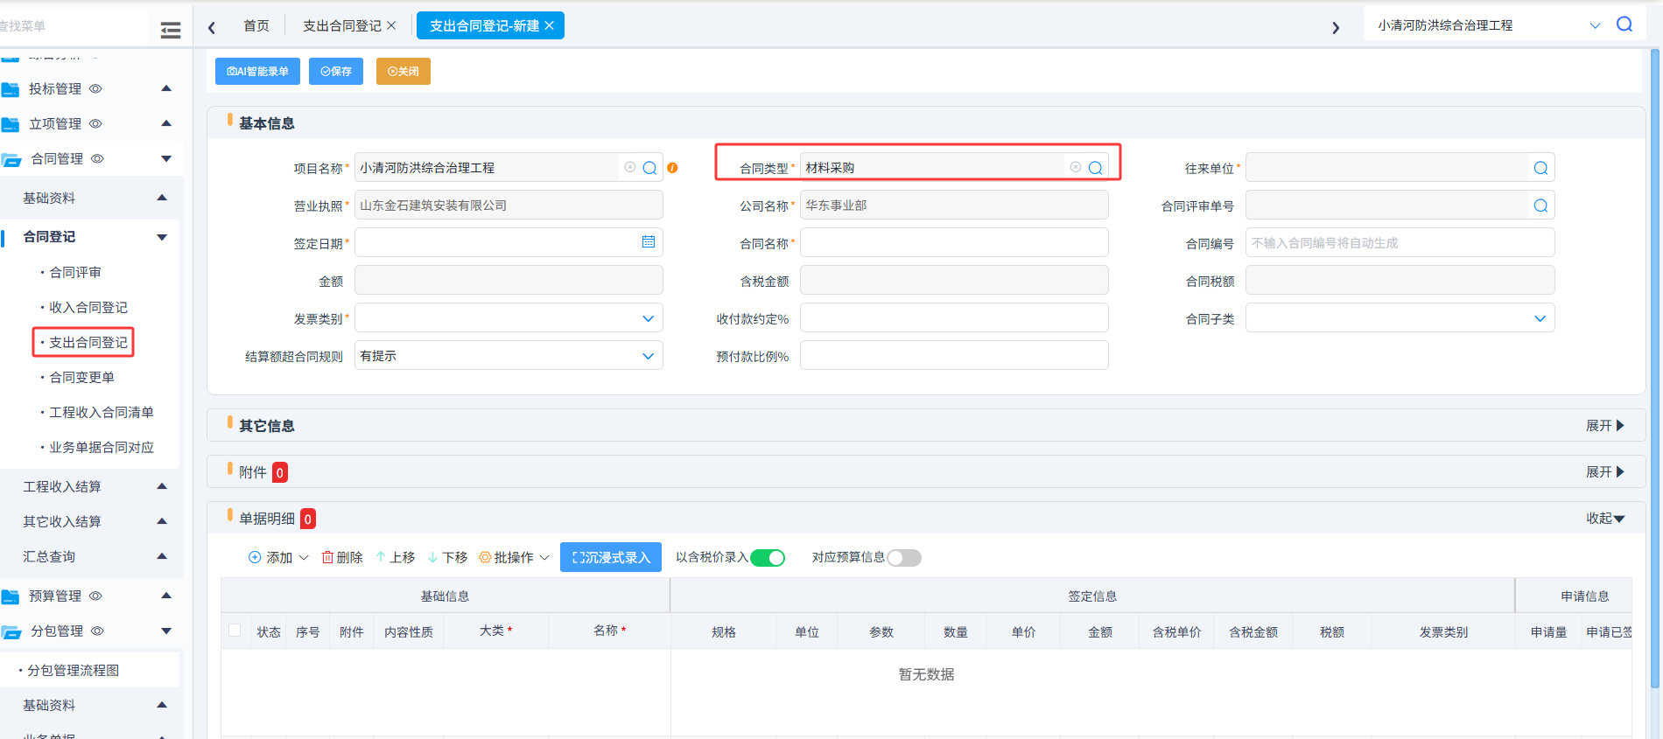Switch to the 首页 tab
Viewport: 1663px width, 739px height.
(256, 25)
